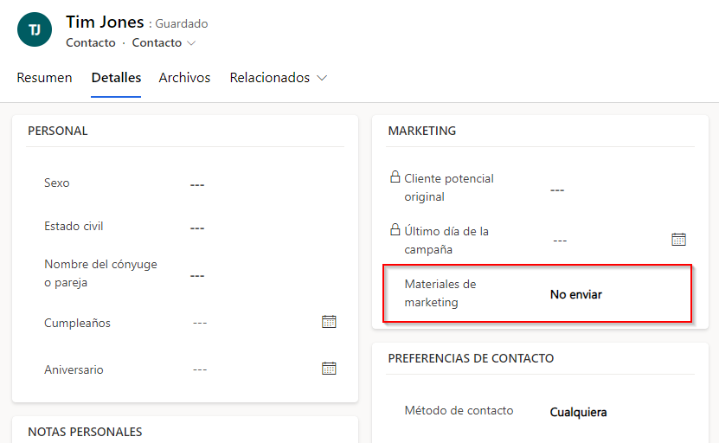This screenshot has width=719, height=443.
Task: Click the TJ avatar circle
Action: pos(35,29)
